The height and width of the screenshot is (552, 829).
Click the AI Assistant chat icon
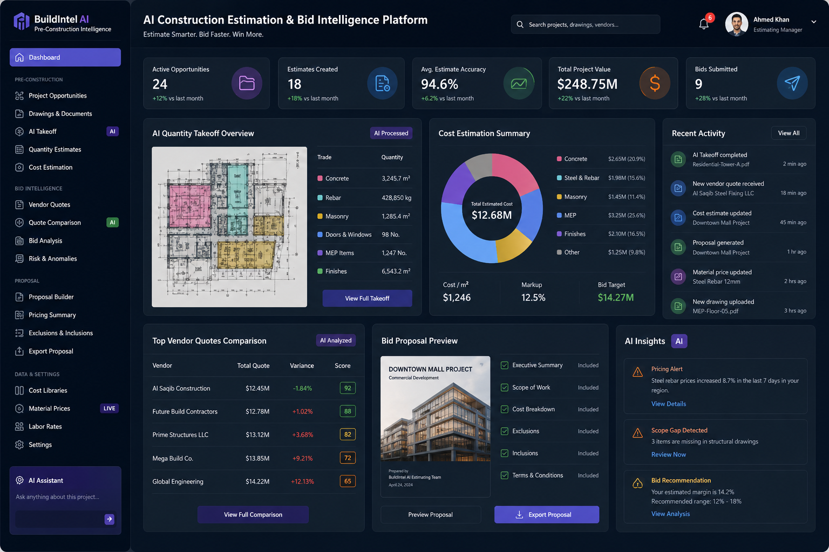[20, 480]
